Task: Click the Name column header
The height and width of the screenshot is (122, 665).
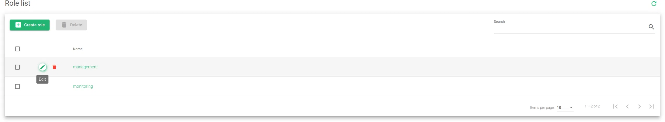Action: tap(78, 49)
